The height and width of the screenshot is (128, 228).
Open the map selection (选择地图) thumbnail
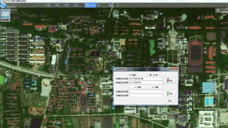[5, 15]
